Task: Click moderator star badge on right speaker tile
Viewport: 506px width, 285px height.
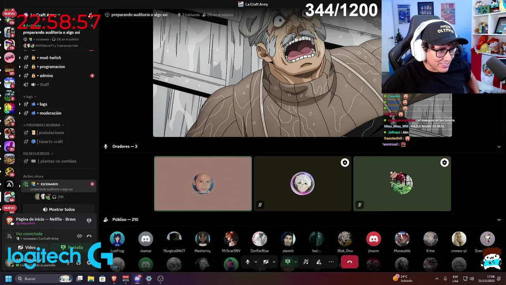Action: tap(445, 163)
